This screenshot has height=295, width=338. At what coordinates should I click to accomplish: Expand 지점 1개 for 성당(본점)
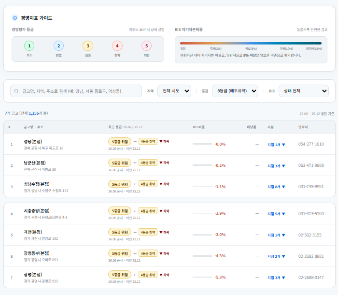pyautogui.click(x=276, y=145)
